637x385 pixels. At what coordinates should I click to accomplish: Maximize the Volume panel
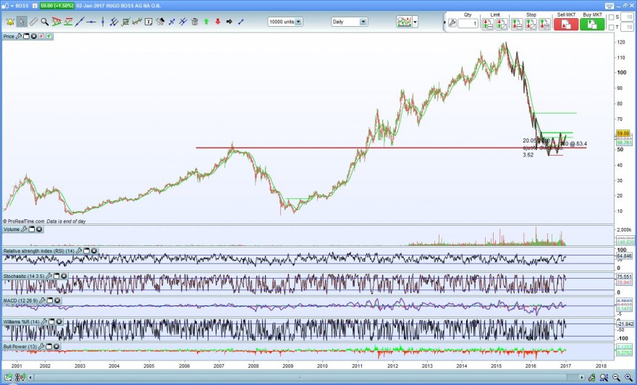click(32, 229)
